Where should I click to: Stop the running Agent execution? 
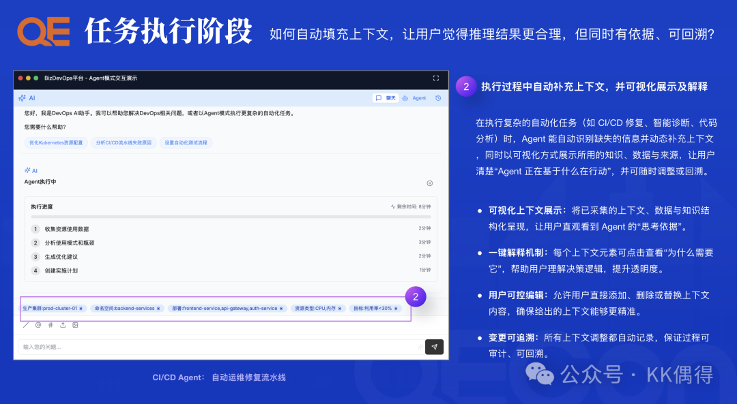pos(429,183)
